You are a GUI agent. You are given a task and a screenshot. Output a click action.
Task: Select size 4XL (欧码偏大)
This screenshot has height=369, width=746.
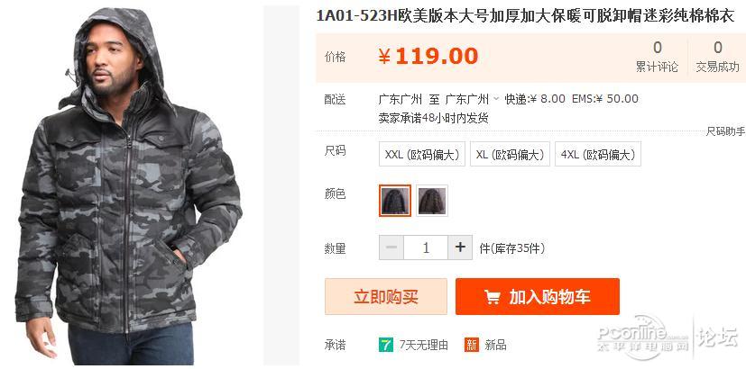598,154
